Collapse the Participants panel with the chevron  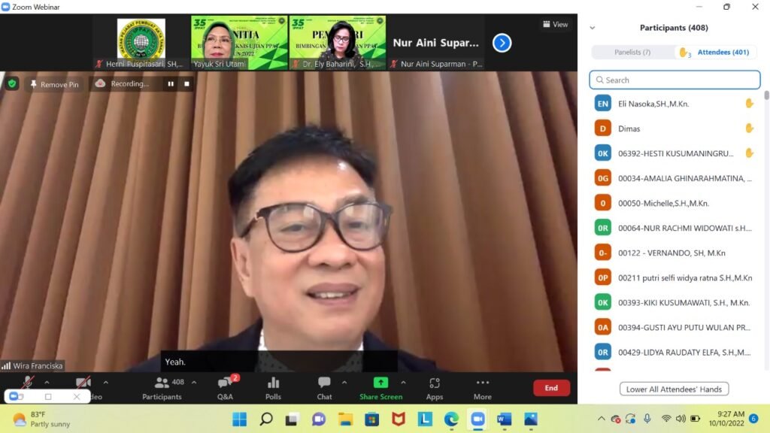click(593, 28)
